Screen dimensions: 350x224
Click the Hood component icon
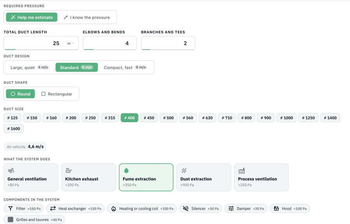[x=276, y=208]
